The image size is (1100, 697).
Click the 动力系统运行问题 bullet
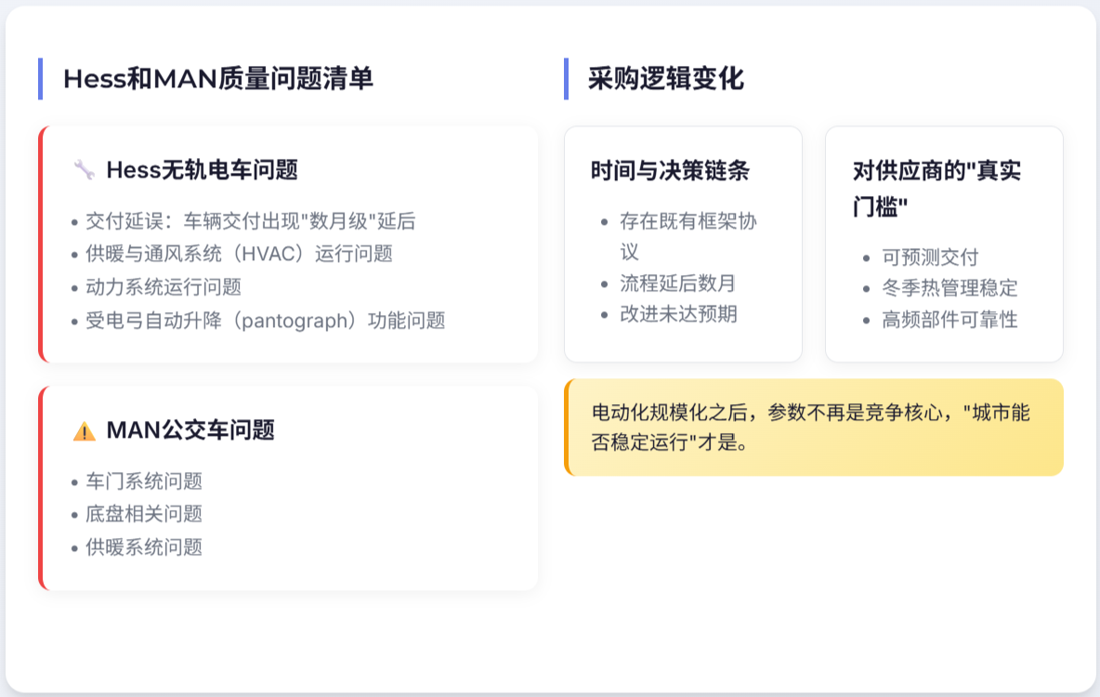164,287
